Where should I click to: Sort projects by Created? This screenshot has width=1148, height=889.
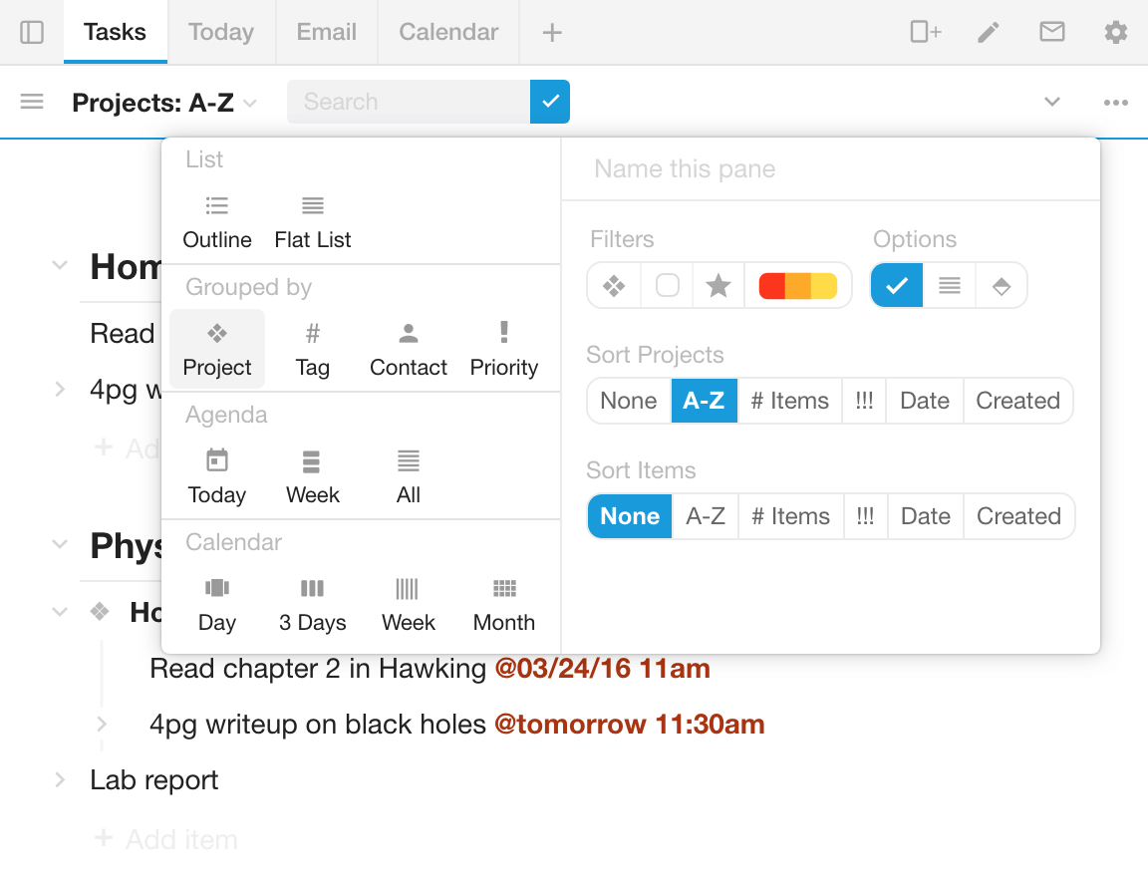coord(1017,401)
